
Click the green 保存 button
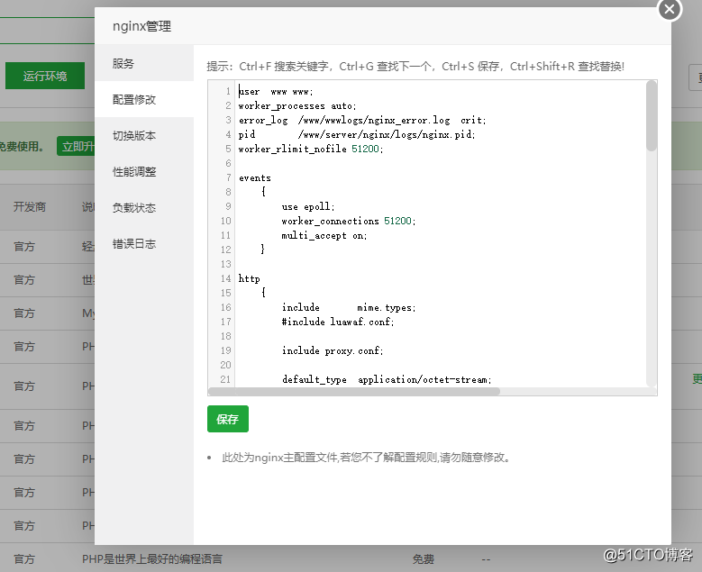(x=227, y=419)
